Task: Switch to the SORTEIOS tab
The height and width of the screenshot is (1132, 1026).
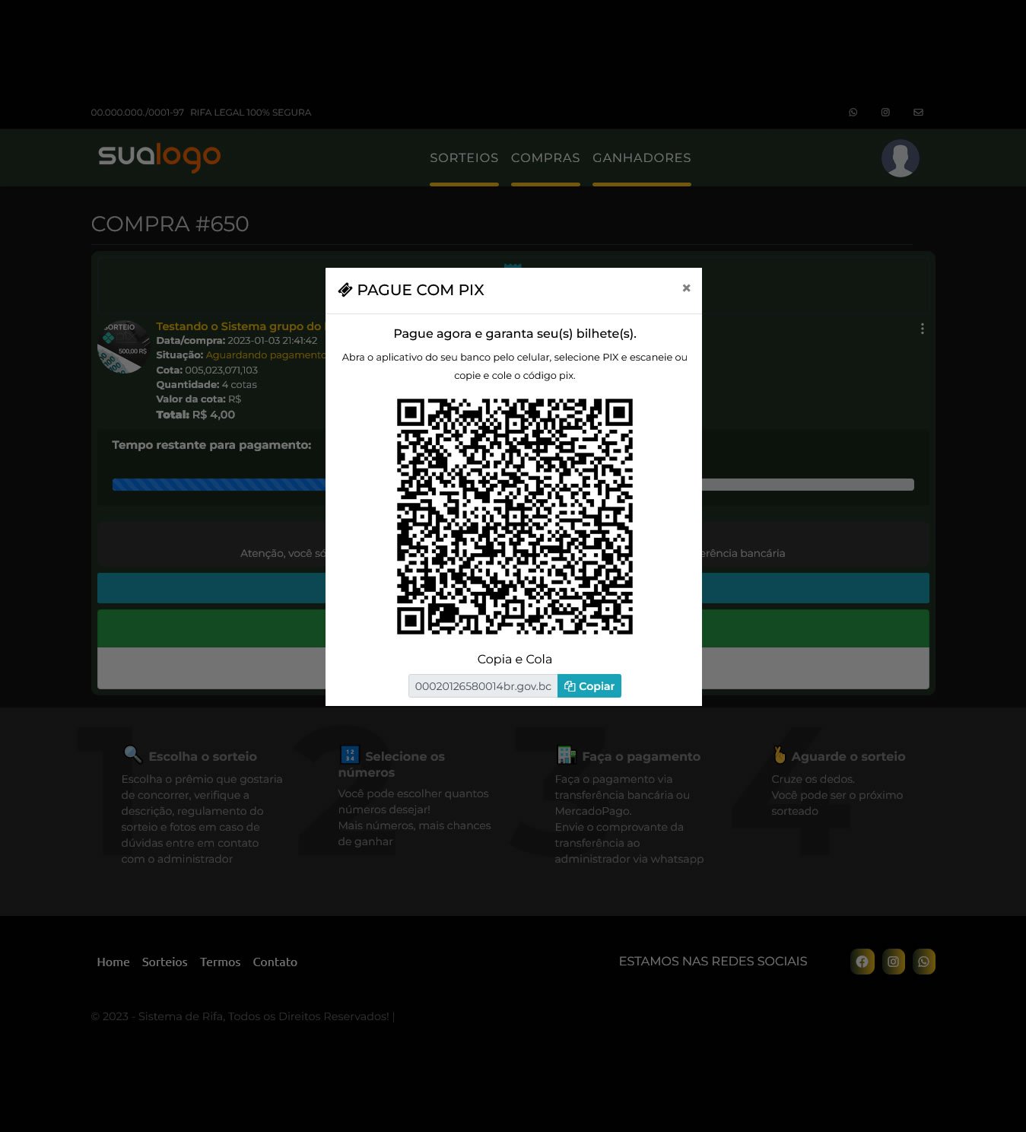Action: click(x=464, y=157)
